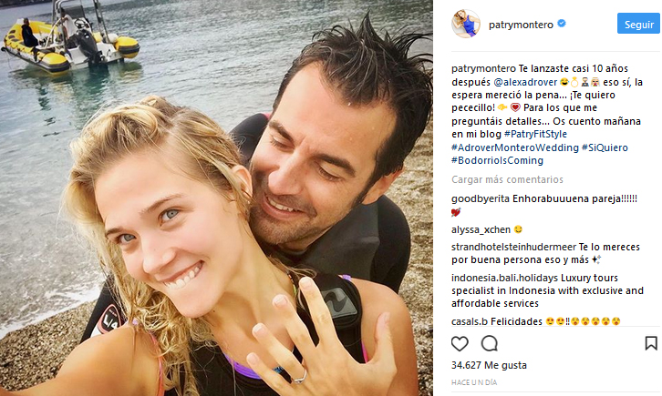Screen dimensions: 662x396
Task: View the 34.627 Me gusta likes list
Action: (x=489, y=365)
